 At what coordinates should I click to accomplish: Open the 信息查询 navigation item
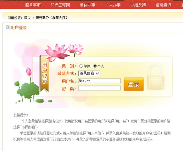pyautogui.click(x=164, y=5)
